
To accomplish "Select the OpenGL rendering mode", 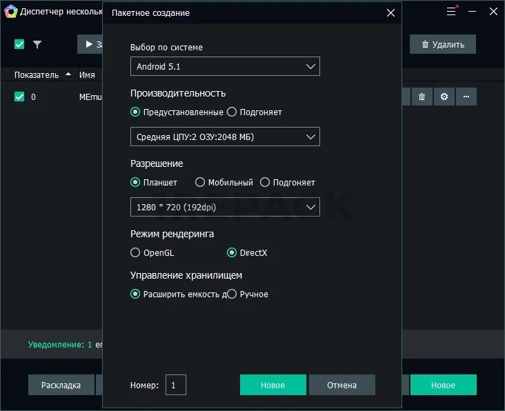I will [x=135, y=253].
